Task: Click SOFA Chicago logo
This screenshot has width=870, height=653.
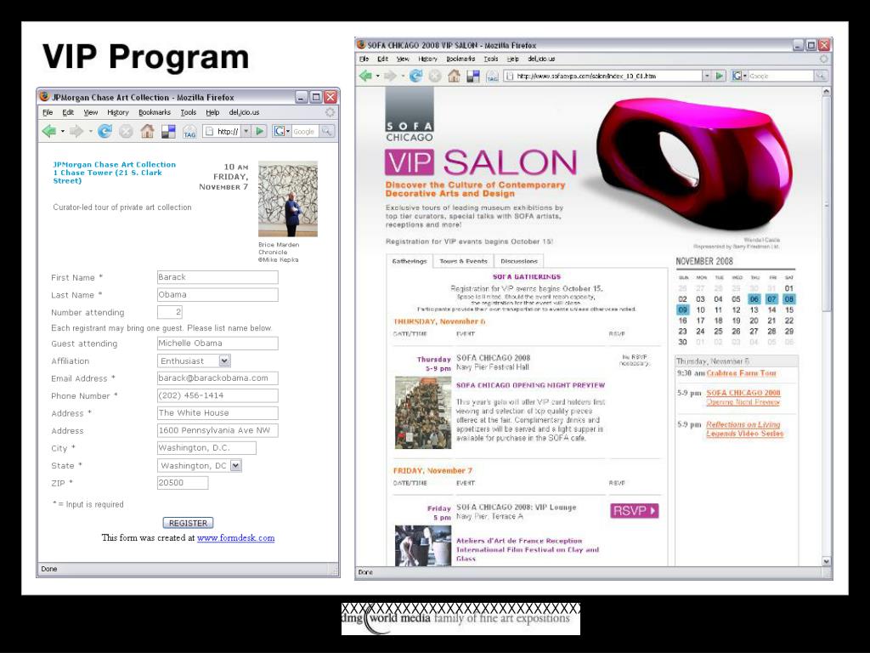Action: tap(410, 115)
